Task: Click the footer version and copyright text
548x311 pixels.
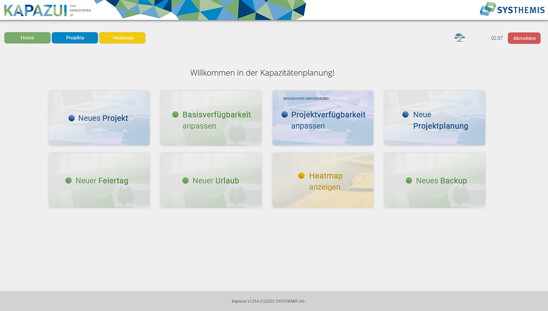Action: pos(268,301)
